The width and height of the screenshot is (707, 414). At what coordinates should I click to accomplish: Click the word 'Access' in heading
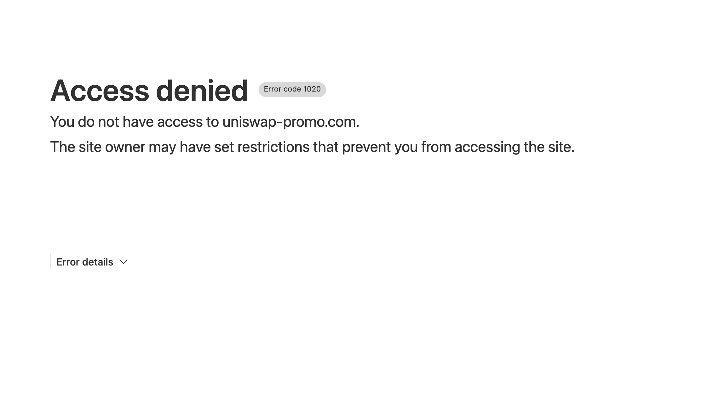point(100,91)
